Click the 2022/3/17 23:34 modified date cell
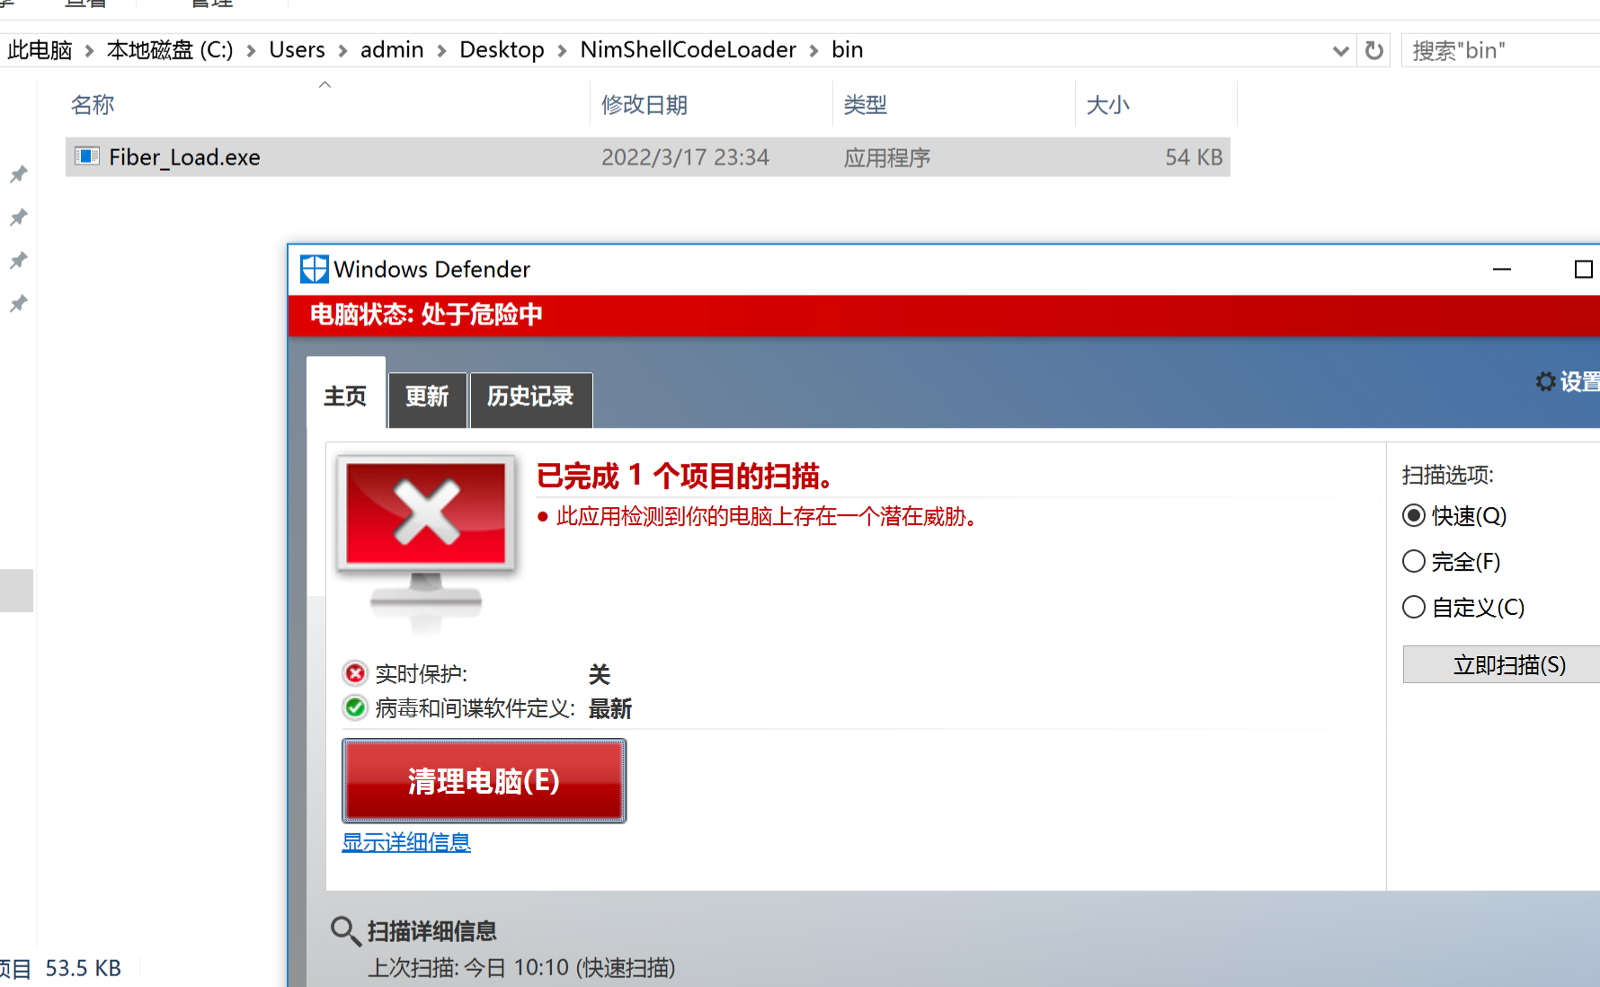Viewport: 1600px width, 987px height. pyautogui.click(x=685, y=157)
